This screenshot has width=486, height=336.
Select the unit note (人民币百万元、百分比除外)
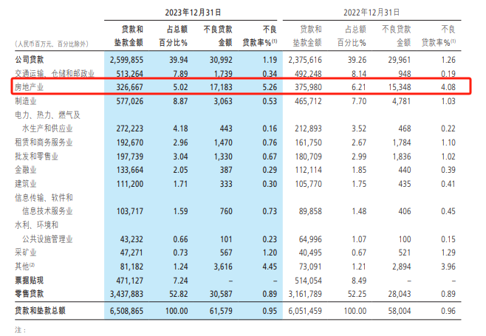pos(52,44)
